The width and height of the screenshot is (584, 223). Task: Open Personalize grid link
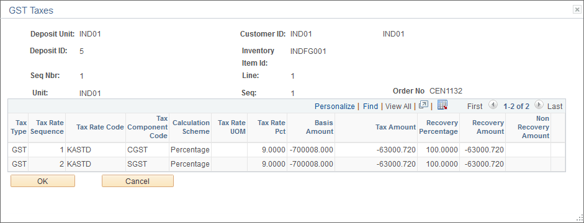pos(335,107)
